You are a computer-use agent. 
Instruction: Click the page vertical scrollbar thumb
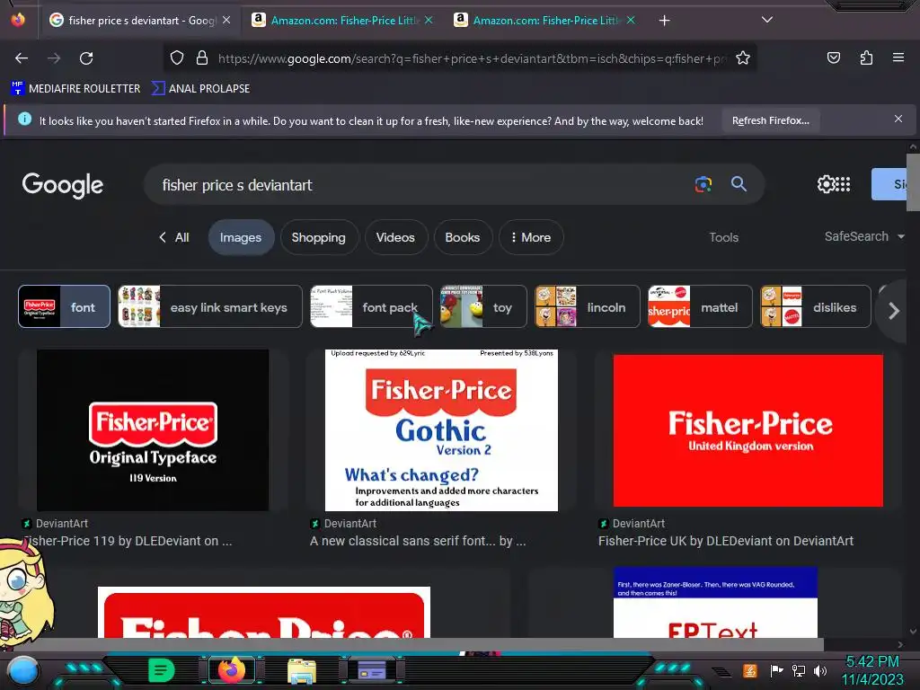click(x=913, y=181)
